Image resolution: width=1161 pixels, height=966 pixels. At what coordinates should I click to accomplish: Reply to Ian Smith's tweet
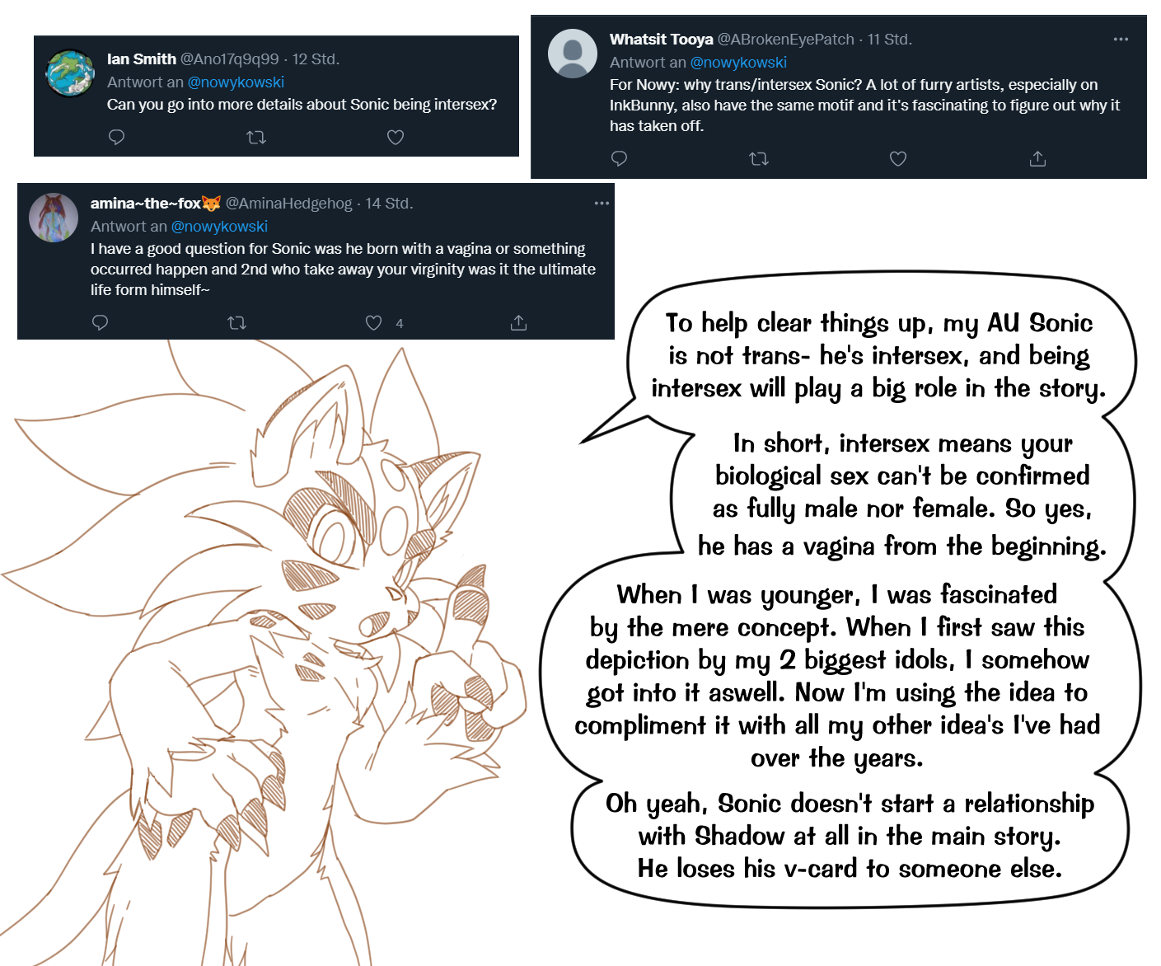(116, 137)
